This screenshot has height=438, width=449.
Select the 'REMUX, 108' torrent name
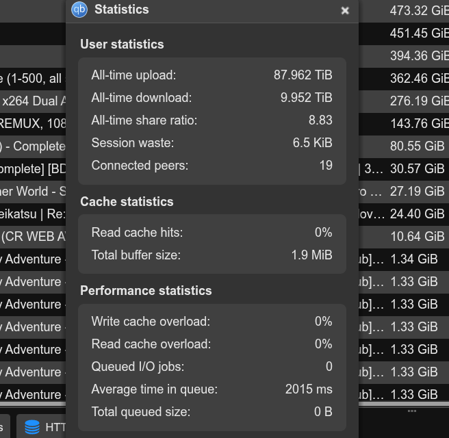point(33,124)
